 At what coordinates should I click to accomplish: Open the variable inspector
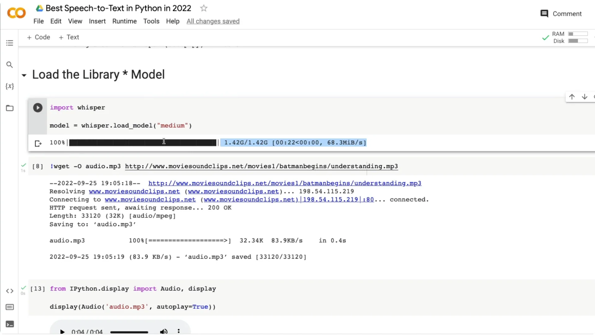pos(10,86)
